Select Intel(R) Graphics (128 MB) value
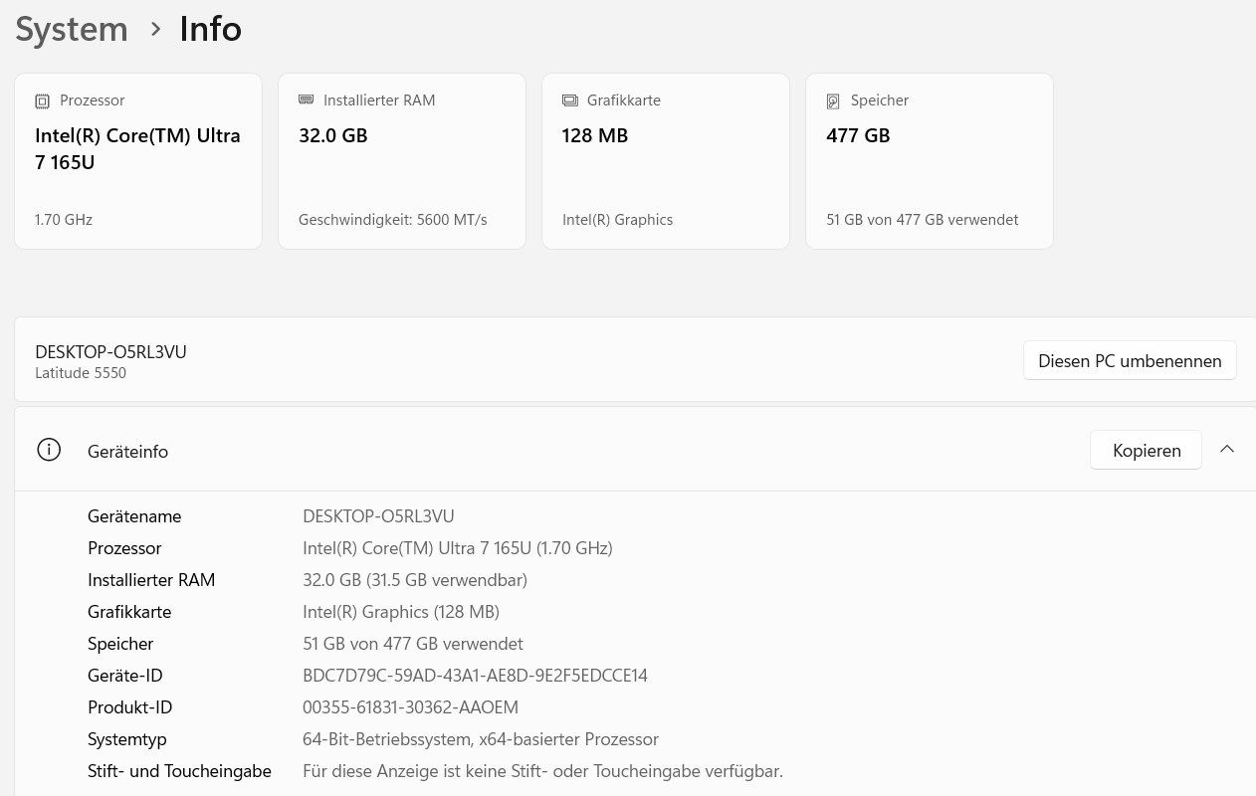Screen dimensions: 1256x796 pyautogui.click(x=401, y=612)
